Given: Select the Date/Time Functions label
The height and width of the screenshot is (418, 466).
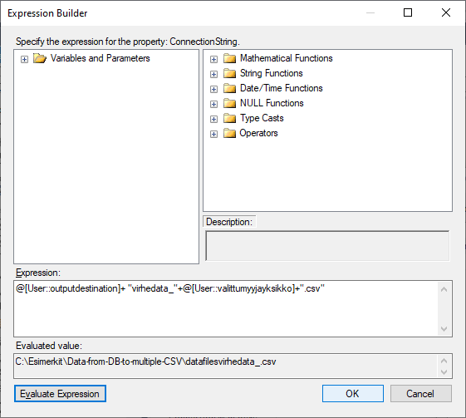Looking at the screenshot, I should (281, 88).
